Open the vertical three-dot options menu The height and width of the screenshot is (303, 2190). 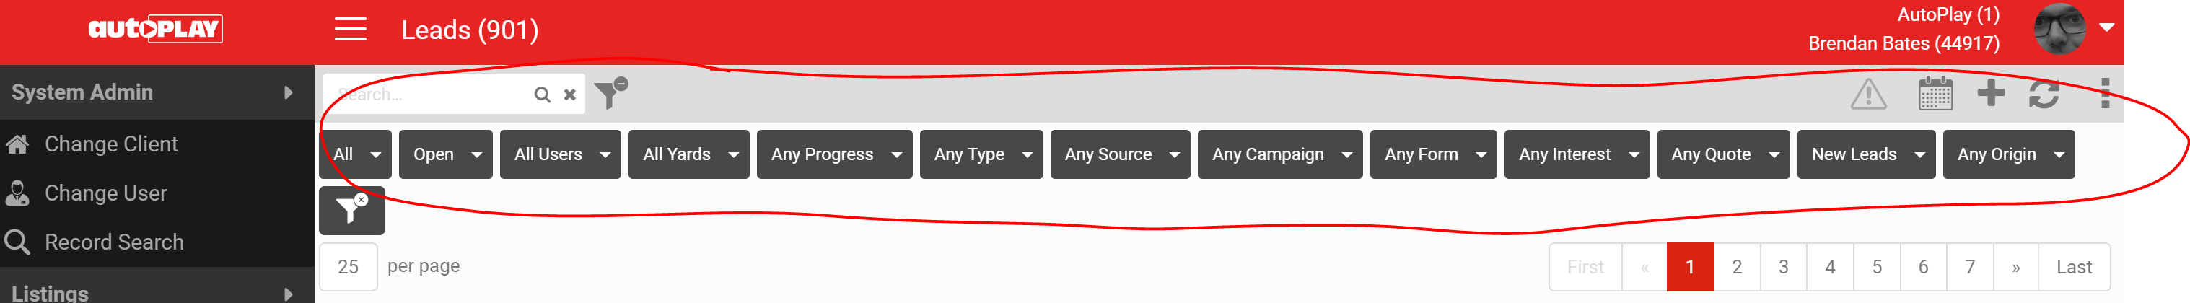[x=2105, y=94]
